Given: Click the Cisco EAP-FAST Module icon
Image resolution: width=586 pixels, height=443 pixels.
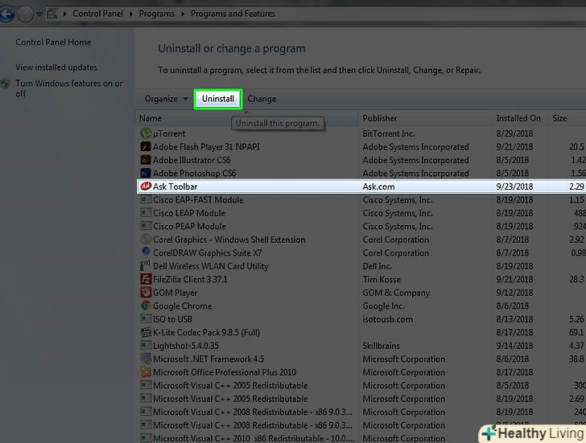Looking at the screenshot, I should point(146,199).
